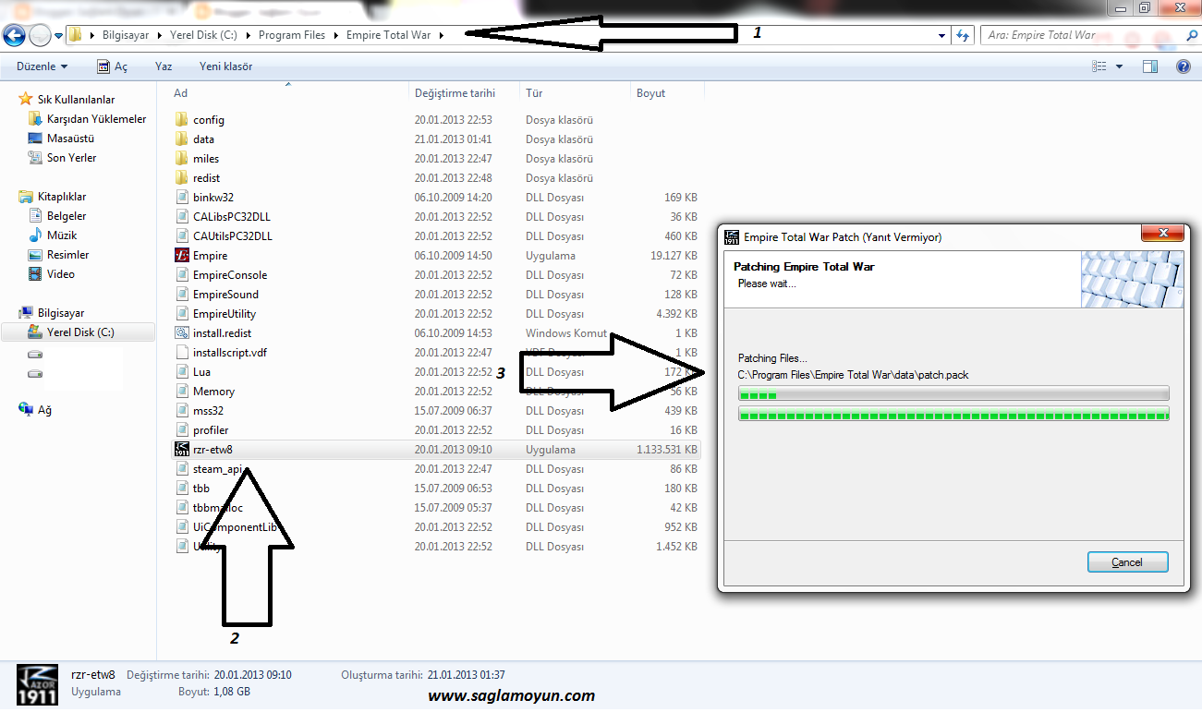Select the miles folder icon

click(x=181, y=158)
